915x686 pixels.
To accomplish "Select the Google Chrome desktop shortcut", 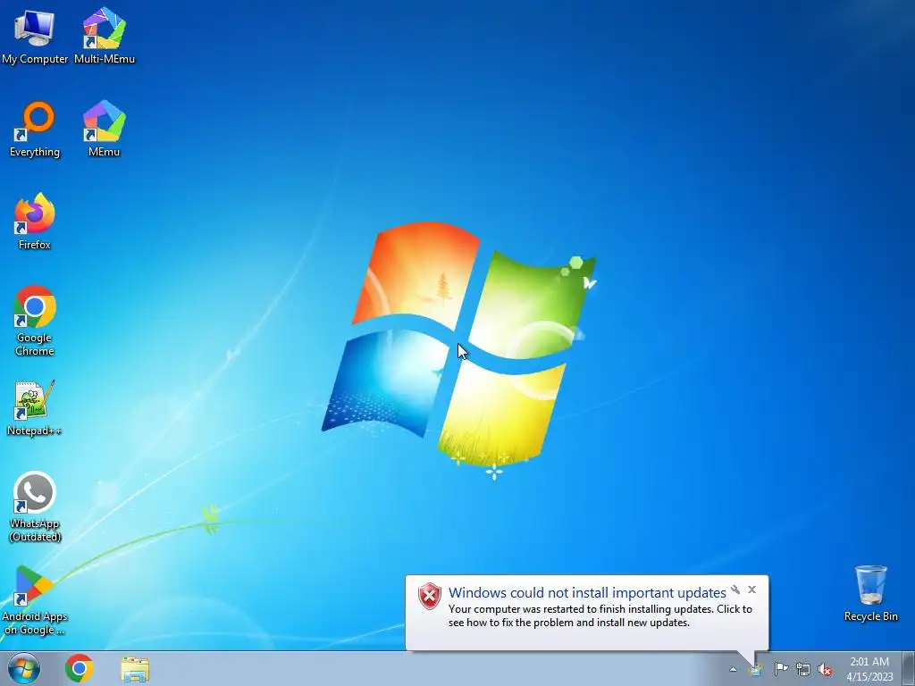I will pyautogui.click(x=35, y=321).
